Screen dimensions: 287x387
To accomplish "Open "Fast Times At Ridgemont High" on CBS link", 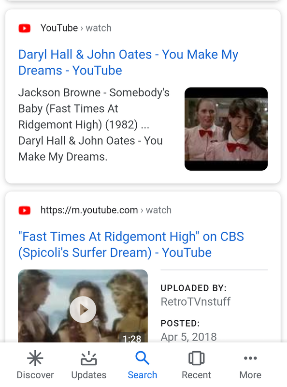I will pos(131,245).
